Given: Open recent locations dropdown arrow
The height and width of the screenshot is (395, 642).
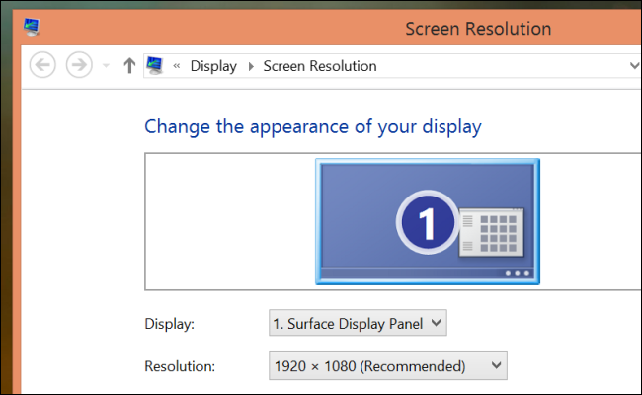Looking at the screenshot, I should (x=106, y=65).
